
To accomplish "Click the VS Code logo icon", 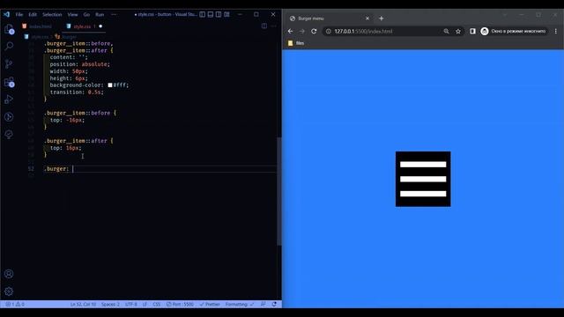I will (6, 14).
